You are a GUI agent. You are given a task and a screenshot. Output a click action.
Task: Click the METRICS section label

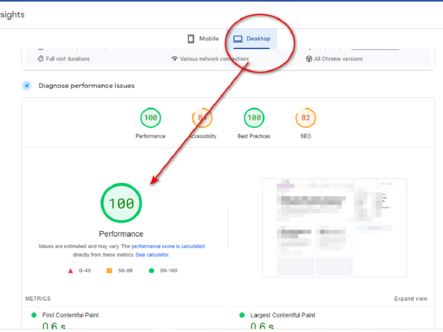38,299
